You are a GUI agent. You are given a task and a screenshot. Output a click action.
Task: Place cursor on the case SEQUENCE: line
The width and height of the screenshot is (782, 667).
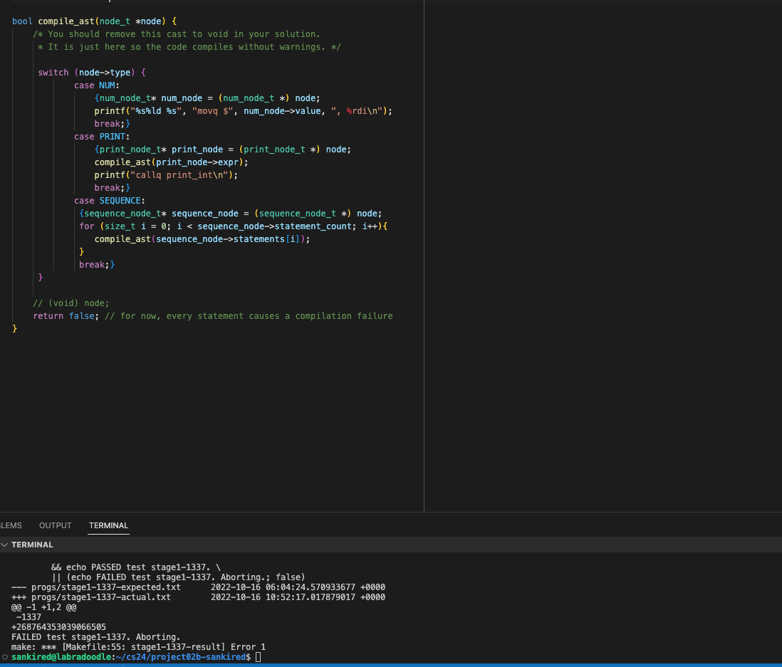point(109,201)
